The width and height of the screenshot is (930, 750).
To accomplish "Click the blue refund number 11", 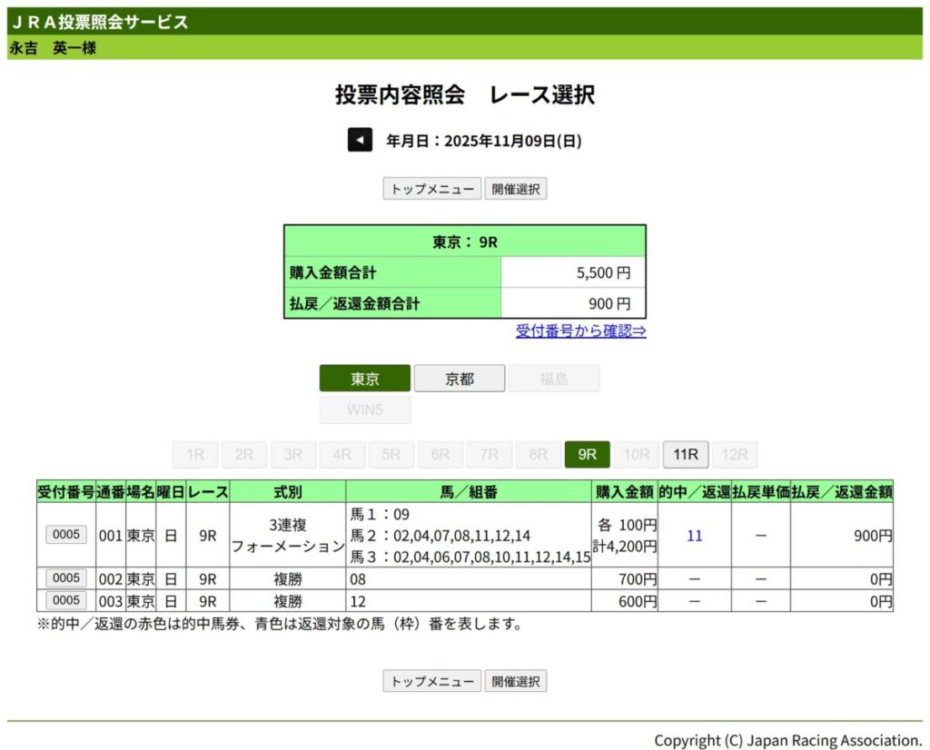I will pyautogui.click(x=694, y=536).
